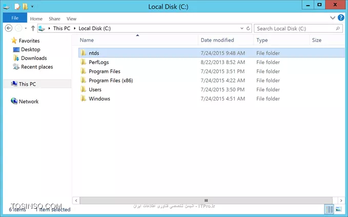Select the Windows folder name

tap(100, 98)
